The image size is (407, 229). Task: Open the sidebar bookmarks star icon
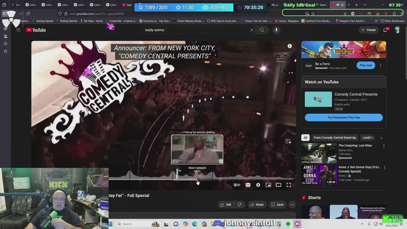(5, 51)
